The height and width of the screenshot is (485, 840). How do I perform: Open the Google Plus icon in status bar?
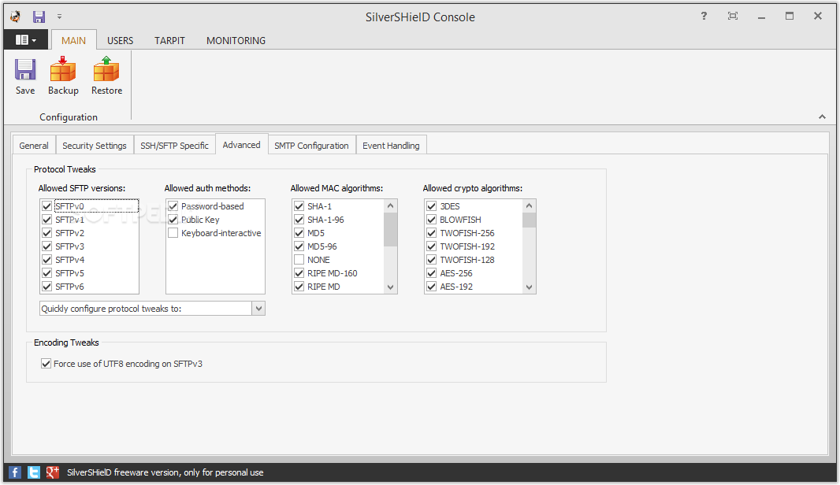point(52,472)
